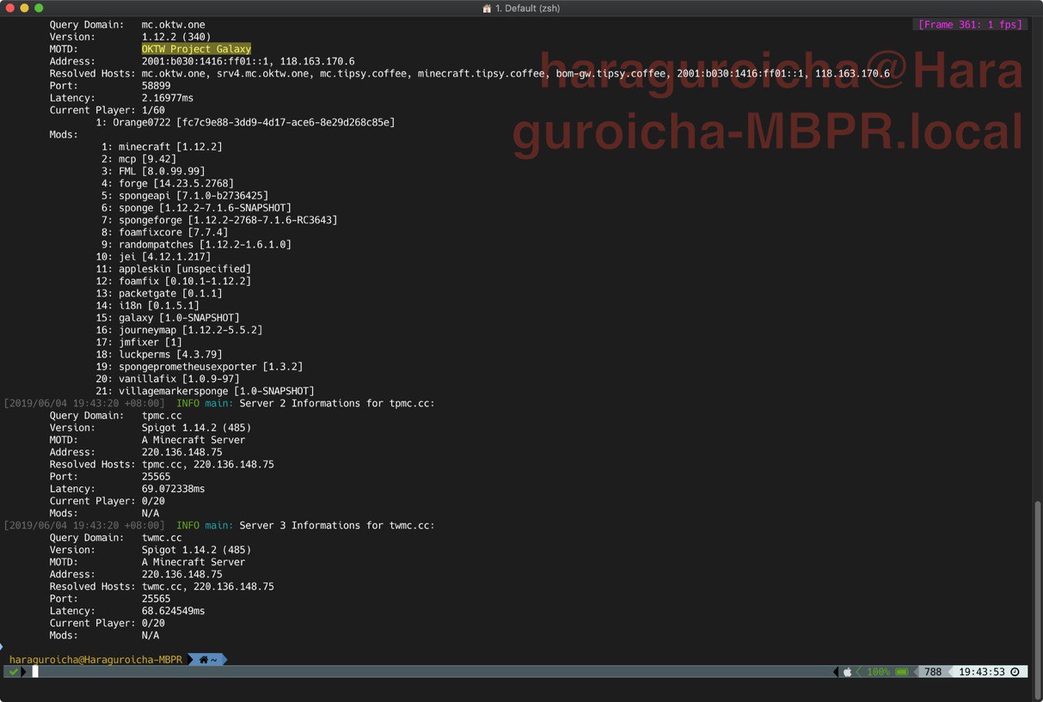
Task: Click the house icon in the window title
Action: coord(487,8)
